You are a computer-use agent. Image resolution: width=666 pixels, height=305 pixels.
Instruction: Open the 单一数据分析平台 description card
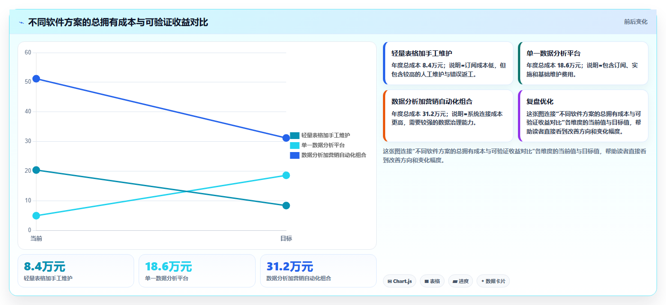(x=583, y=63)
